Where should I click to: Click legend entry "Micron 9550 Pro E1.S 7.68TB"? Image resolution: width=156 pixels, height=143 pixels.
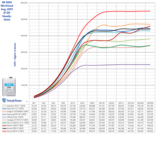click(18, 123)
